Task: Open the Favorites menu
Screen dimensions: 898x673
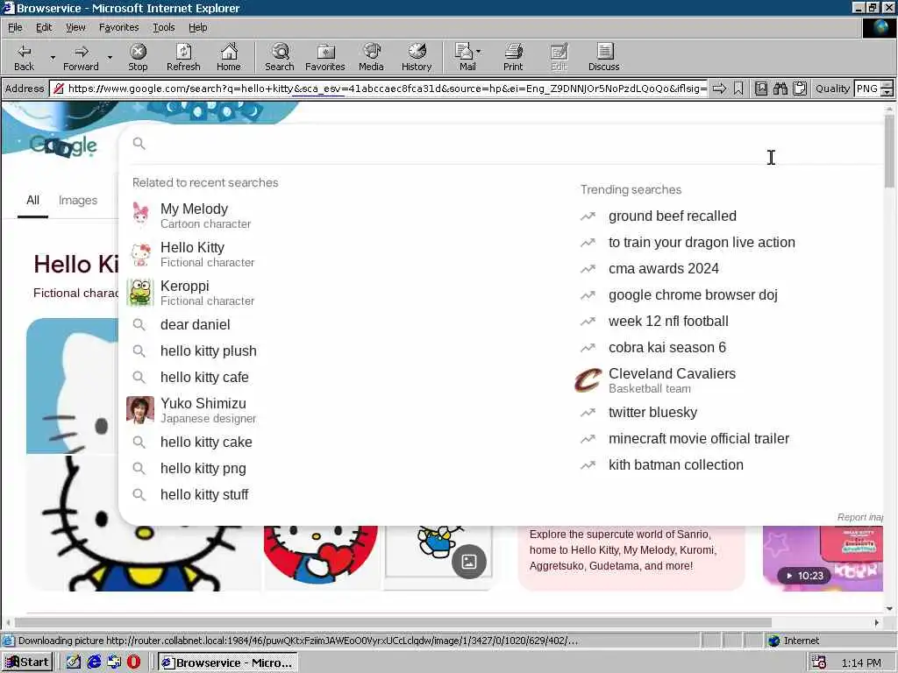Action: [x=118, y=27]
